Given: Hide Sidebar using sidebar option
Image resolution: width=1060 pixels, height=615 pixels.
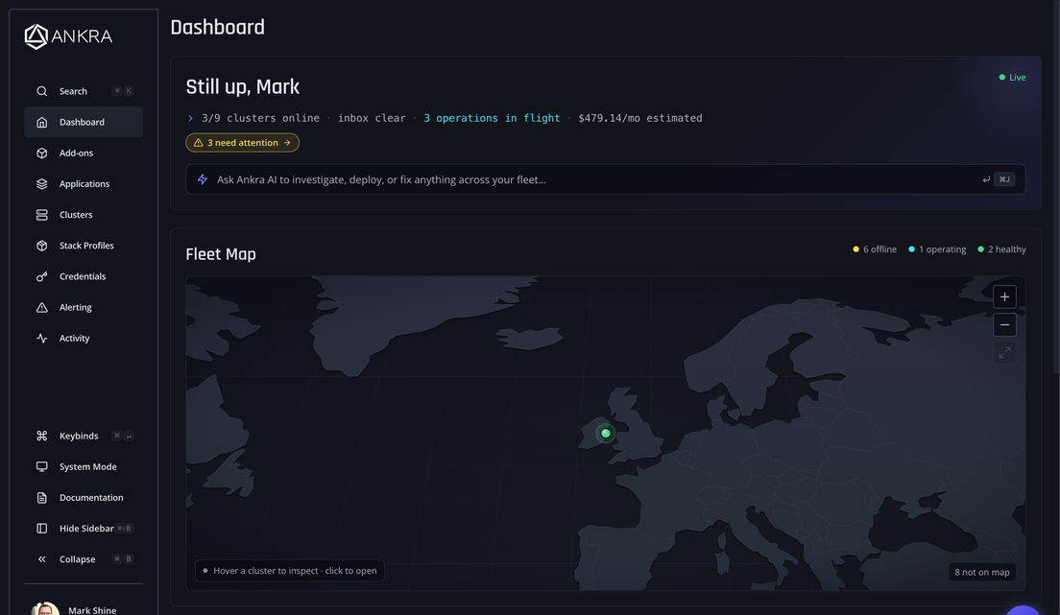Looking at the screenshot, I should point(84,529).
